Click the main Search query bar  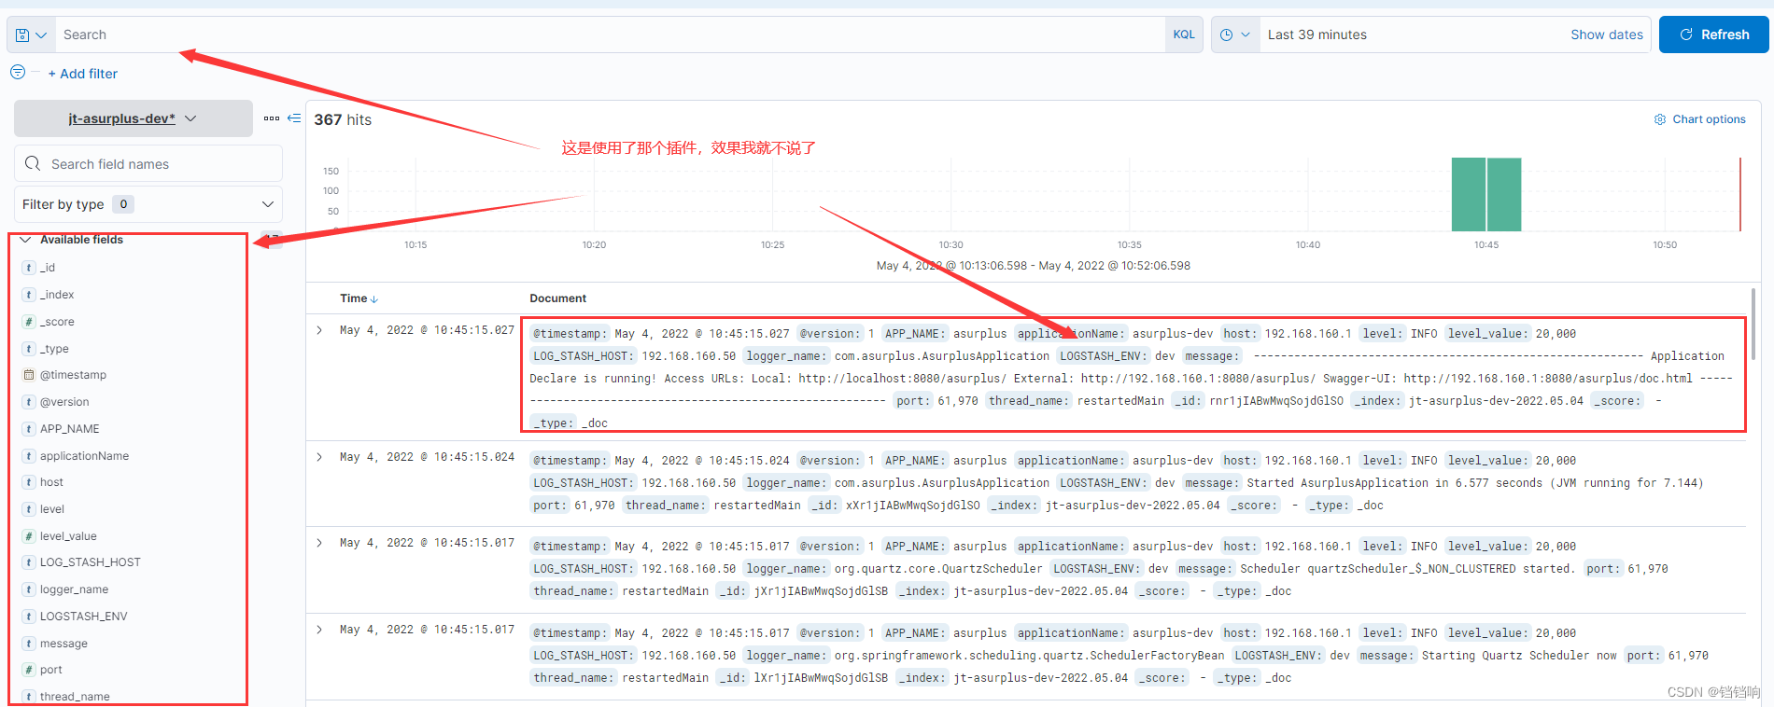tap(610, 35)
